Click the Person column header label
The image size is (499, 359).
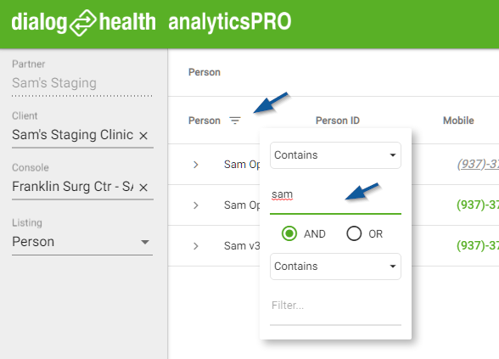click(205, 121)
